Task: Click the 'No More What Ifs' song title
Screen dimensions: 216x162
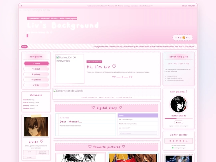Action: 178,116
